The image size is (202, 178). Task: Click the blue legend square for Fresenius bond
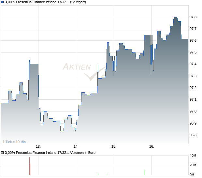pos(2,2)
